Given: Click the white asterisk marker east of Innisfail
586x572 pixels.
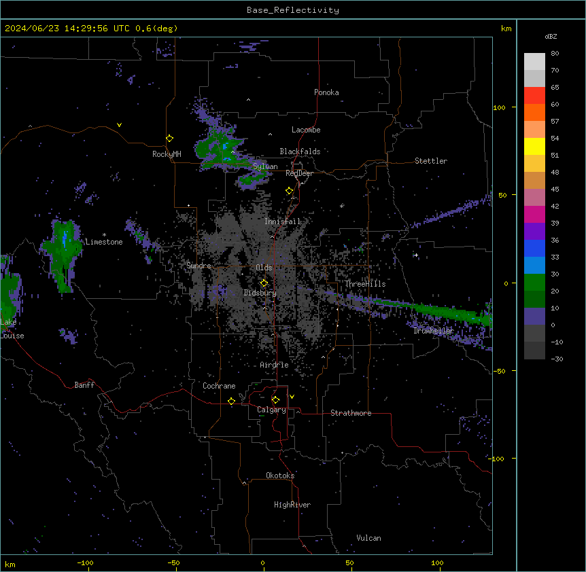Looking at the screenshot, I should click(341, 206).
